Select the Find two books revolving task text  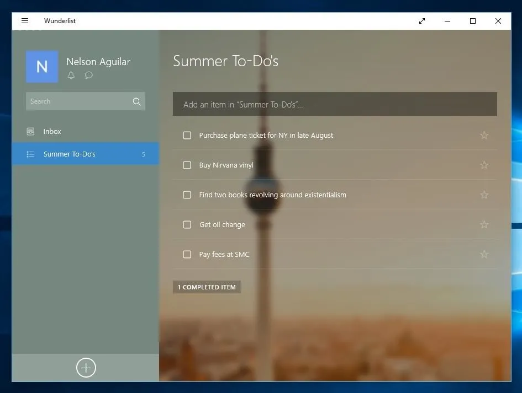tap(273, 195)
